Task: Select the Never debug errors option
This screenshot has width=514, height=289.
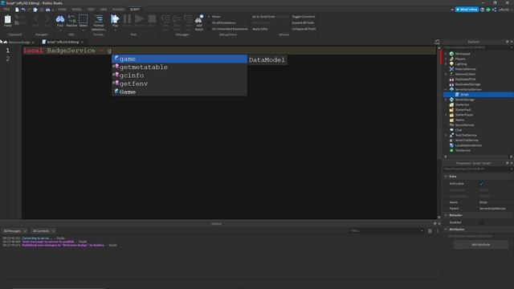Action: click(x=214, y=16)
